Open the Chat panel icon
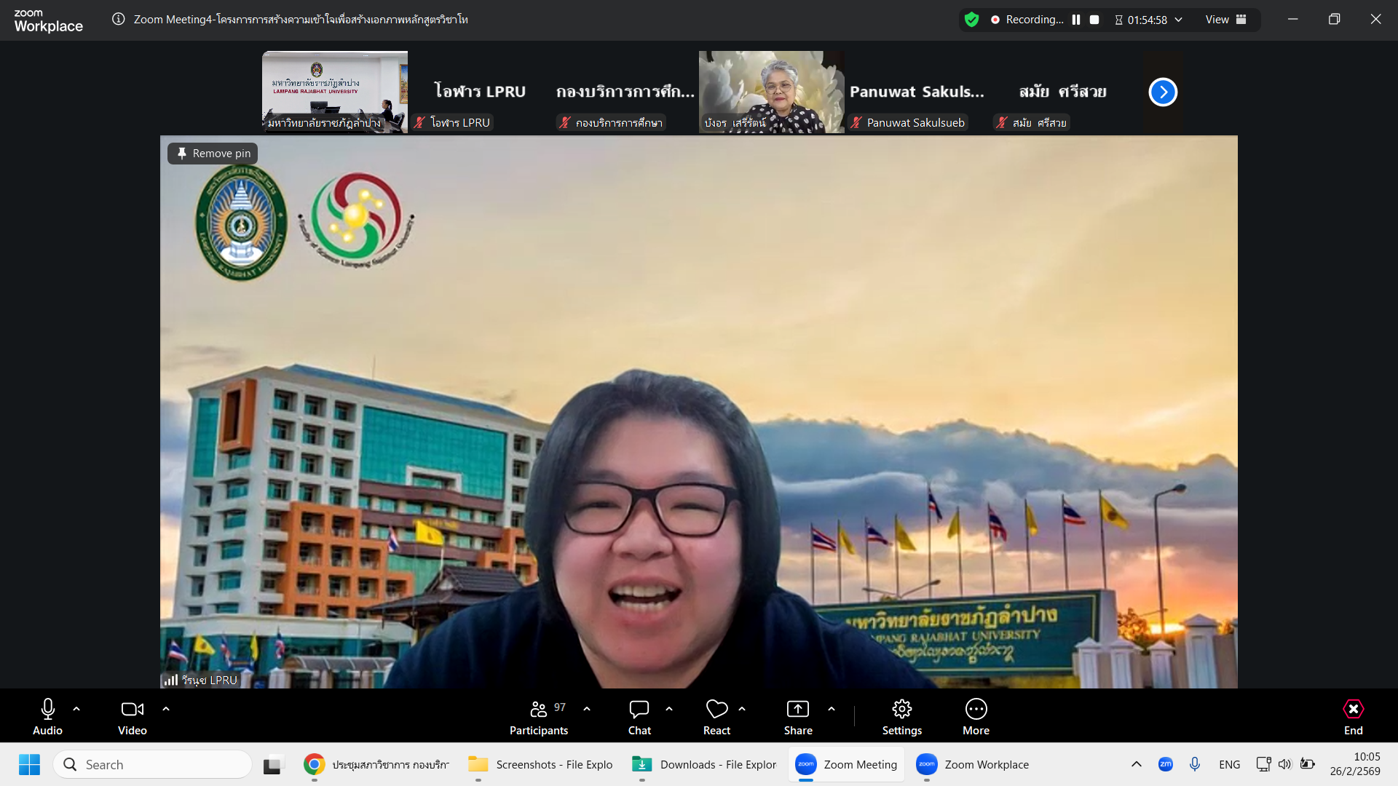 point(639,710)
